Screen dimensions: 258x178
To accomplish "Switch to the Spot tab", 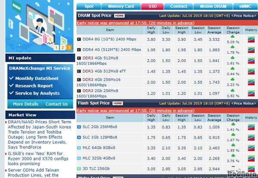I will coord(89,6).
